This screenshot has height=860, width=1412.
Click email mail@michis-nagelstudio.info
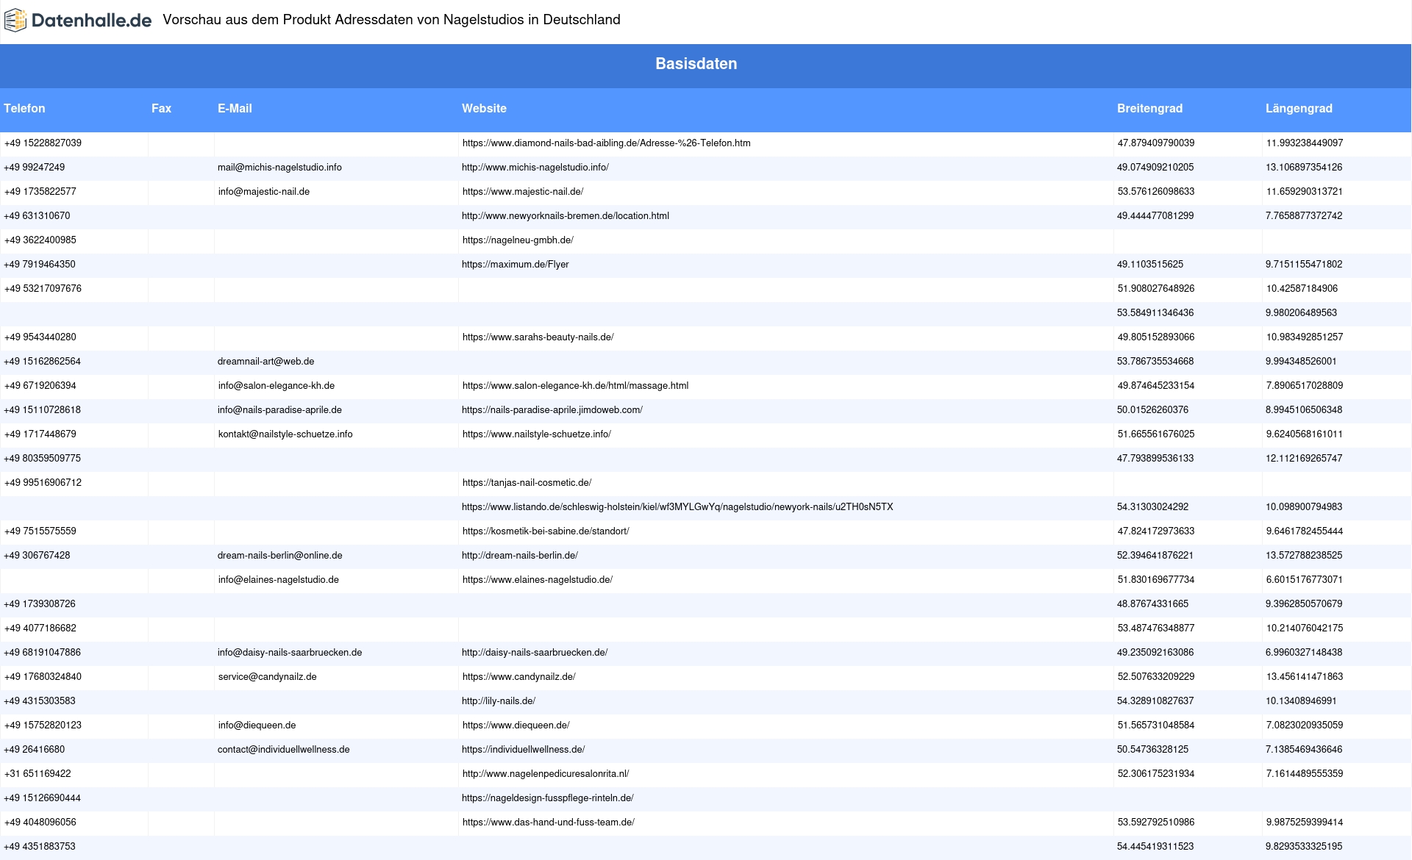tap(279, 168)
